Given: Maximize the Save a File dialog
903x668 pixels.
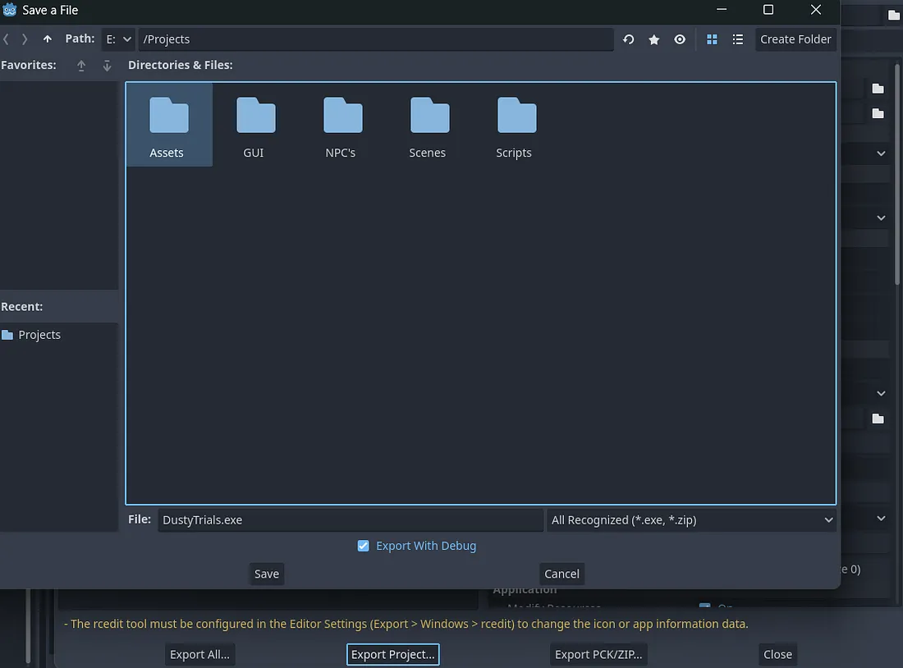Looking at the screenshot, I should 768,10.
